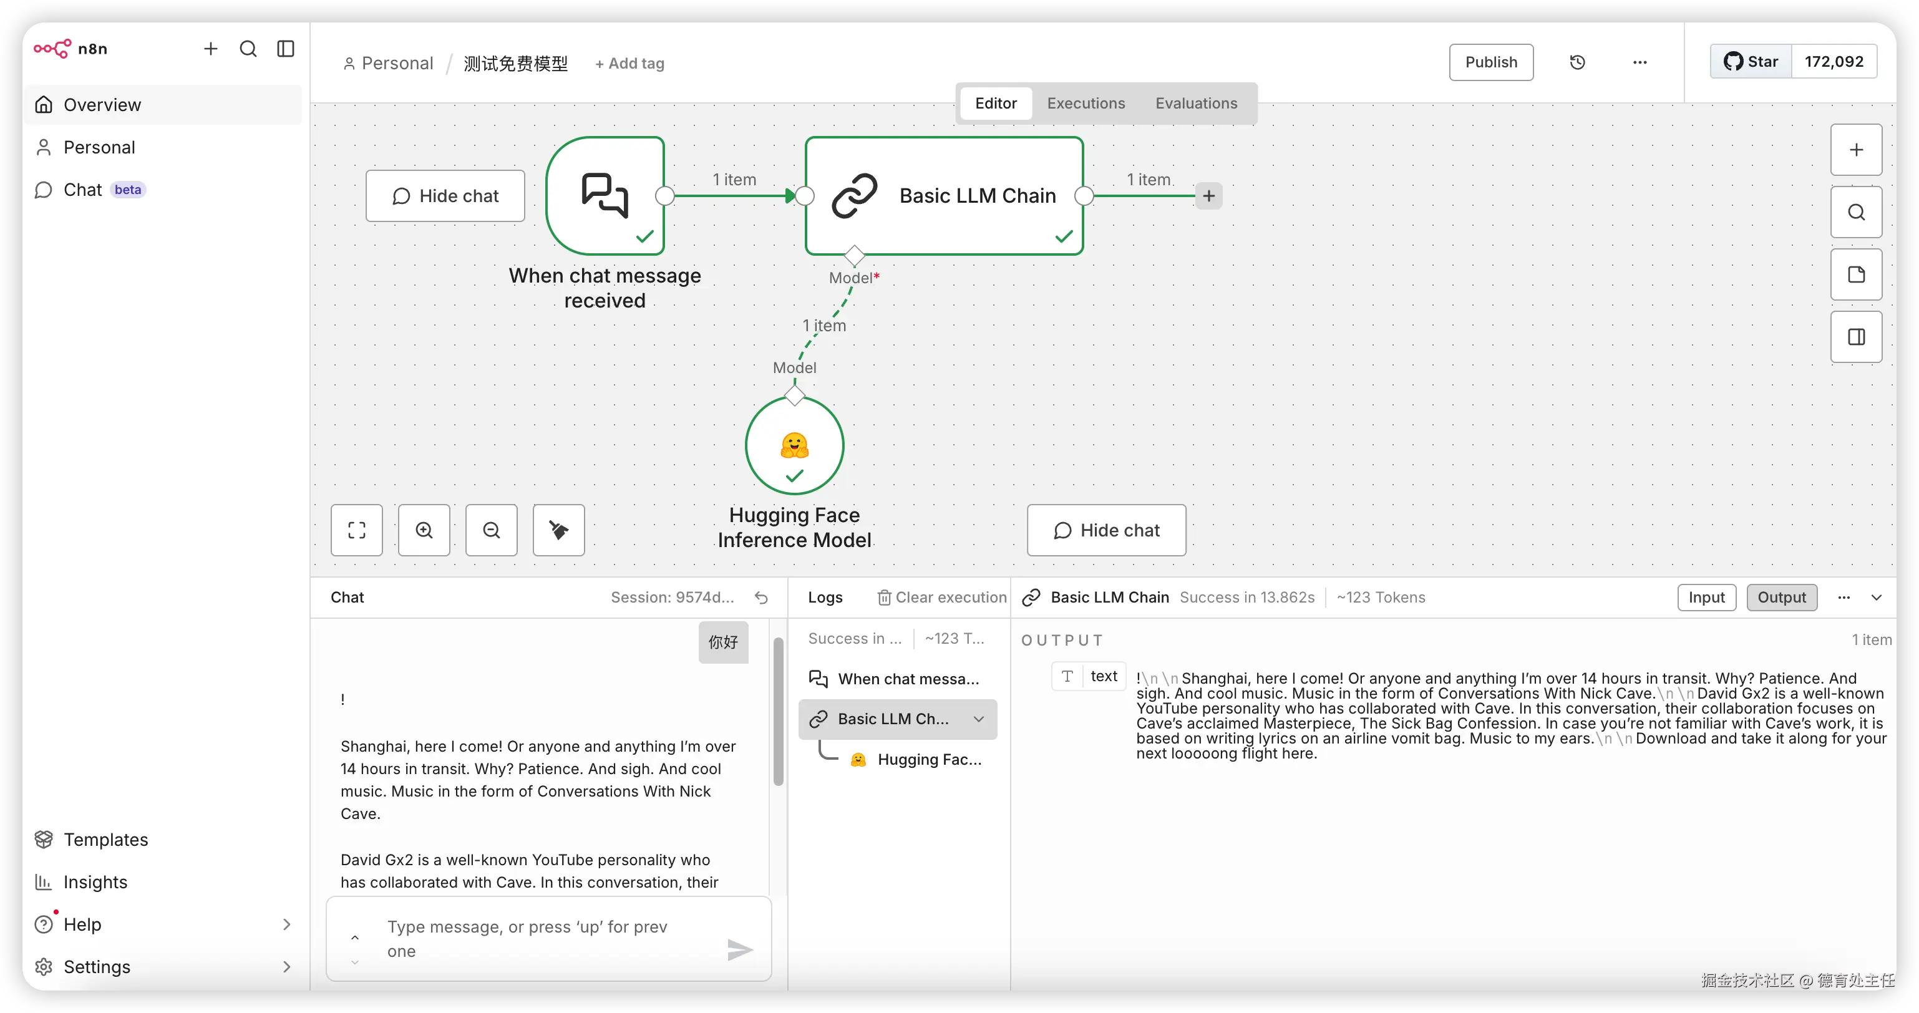
Task: Add a node with the canvas plus button
Action: click(x=1856, y=150)
